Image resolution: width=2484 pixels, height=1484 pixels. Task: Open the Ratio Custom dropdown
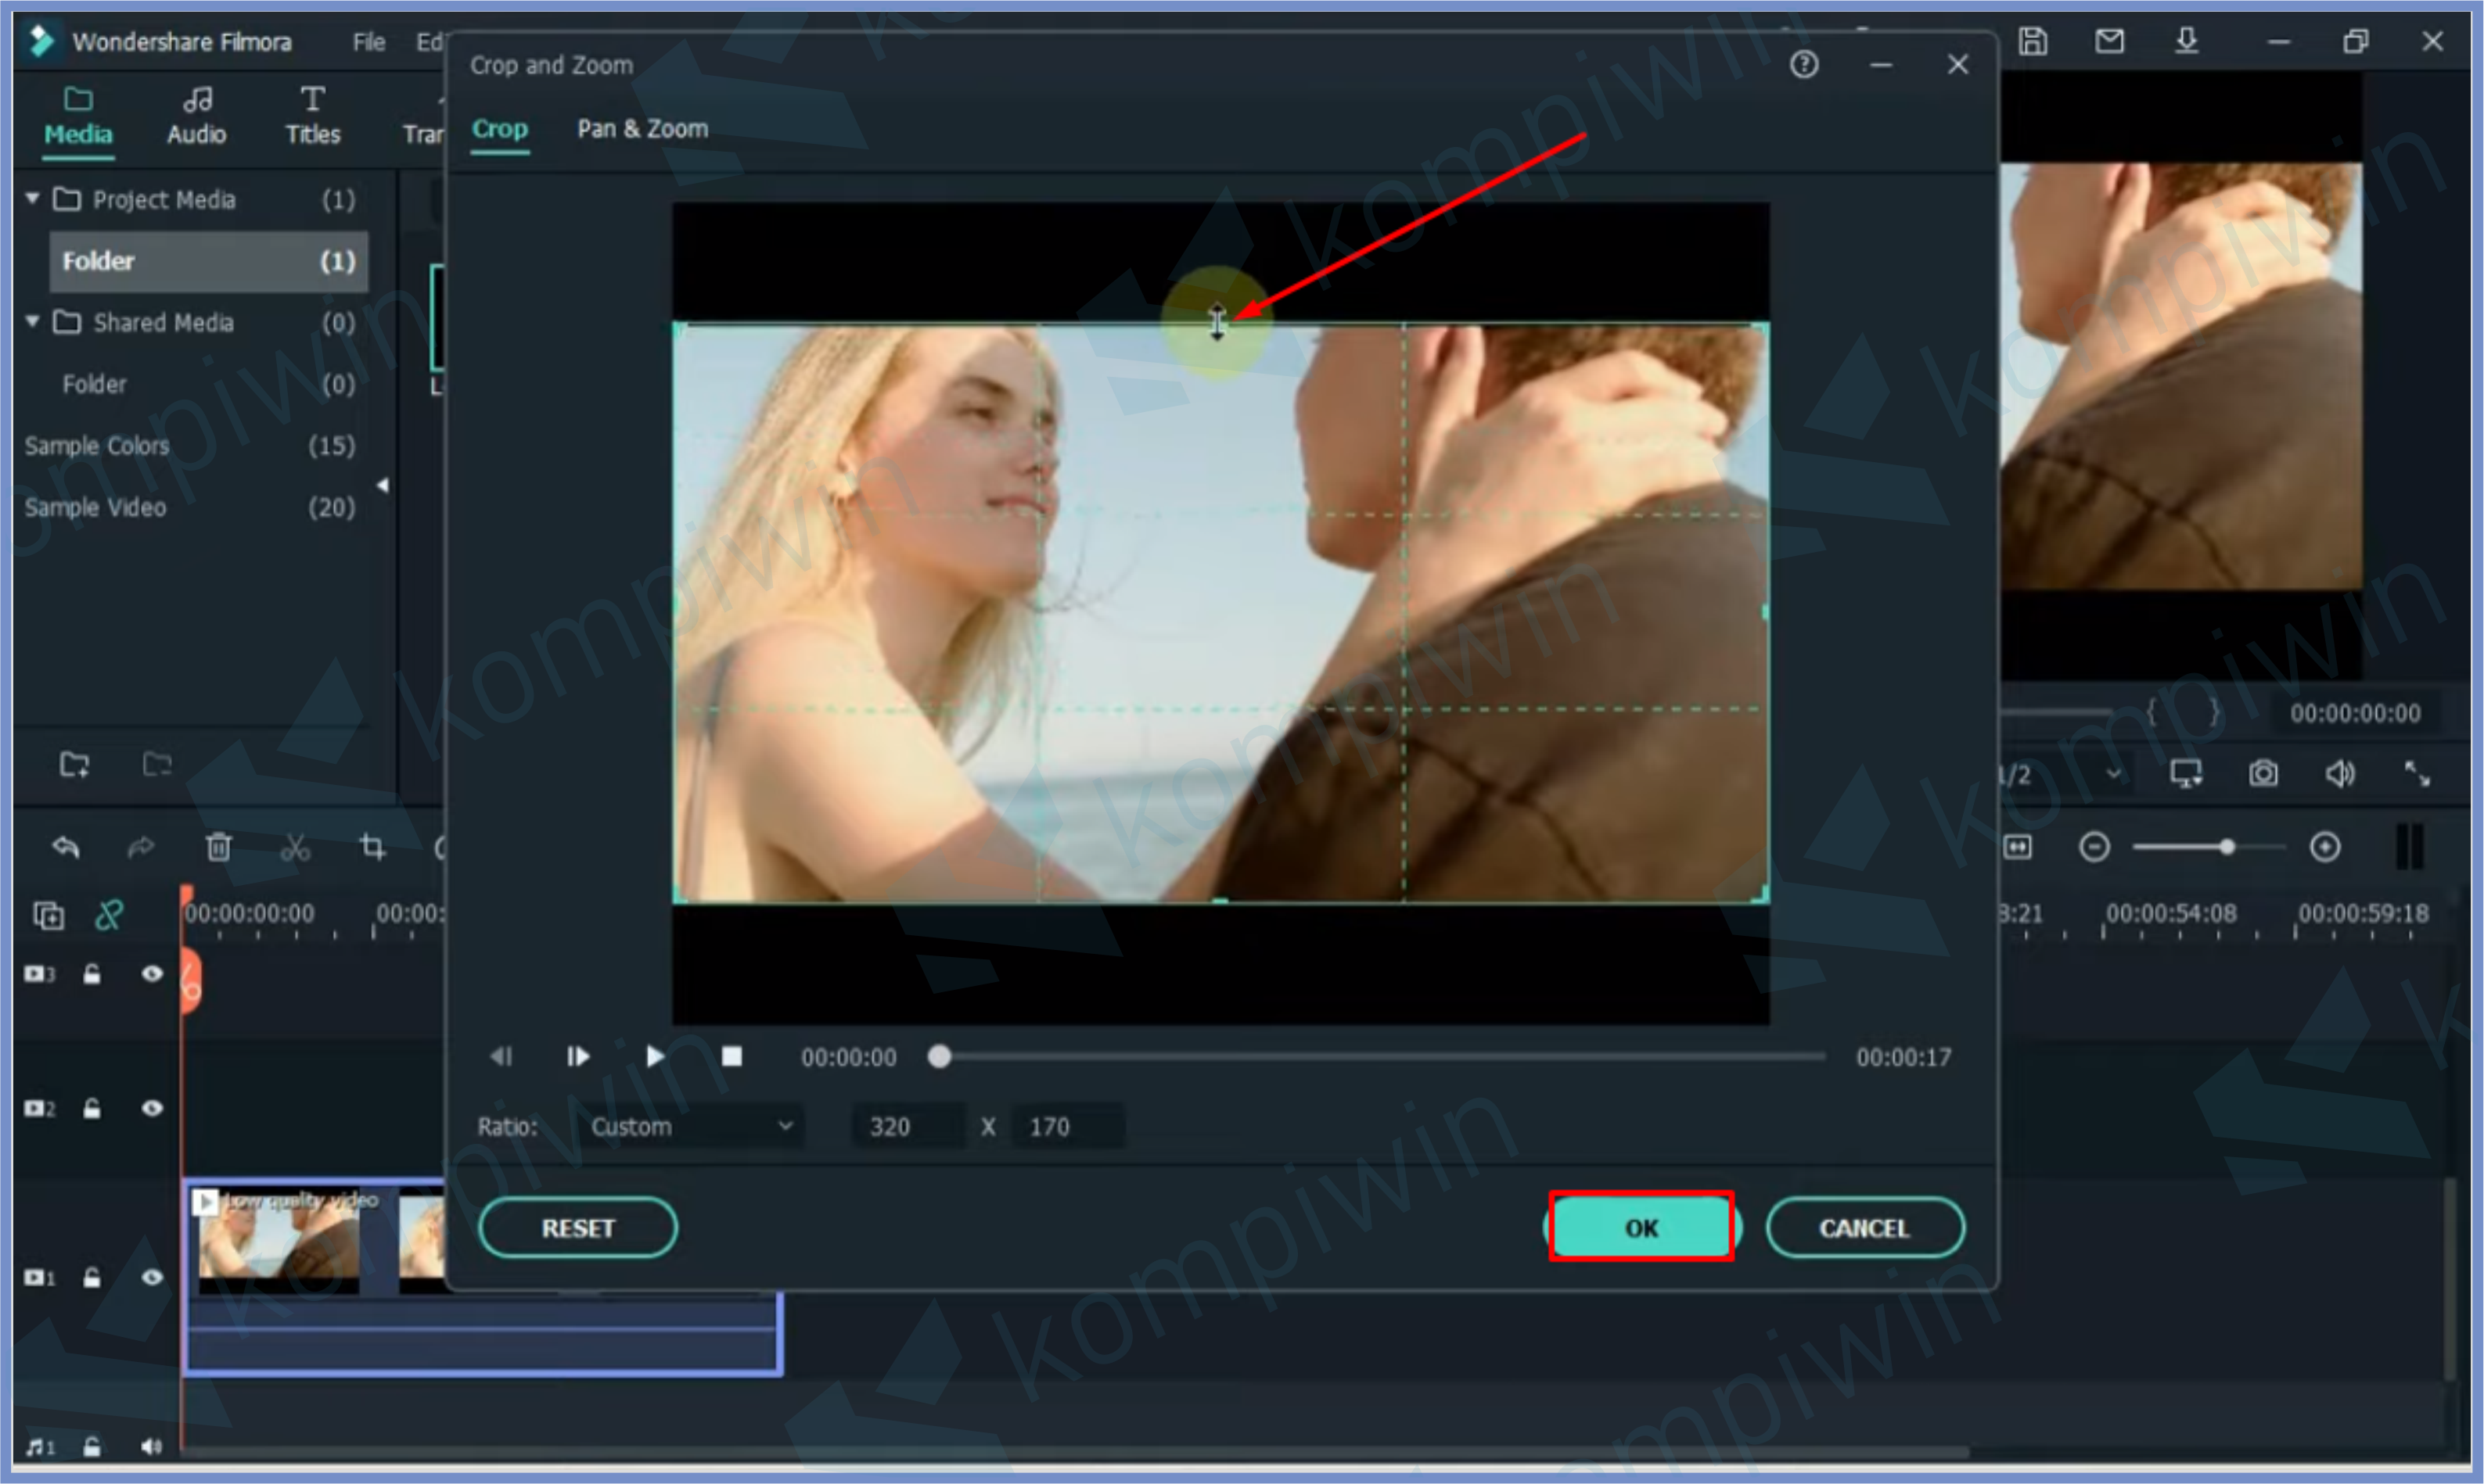pyautogui.click(x=690, y=1127)
